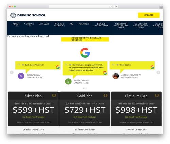Click G2 Road Test Package under Platinum Plan
This screenshot has height=144, width=170.
tap(136, 117)
